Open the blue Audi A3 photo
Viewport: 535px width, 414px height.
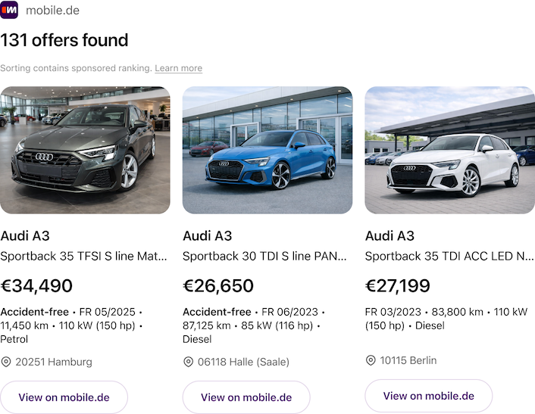coord(267,150)
